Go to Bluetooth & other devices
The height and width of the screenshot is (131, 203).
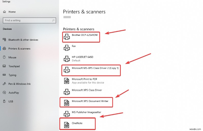point(23,40)
